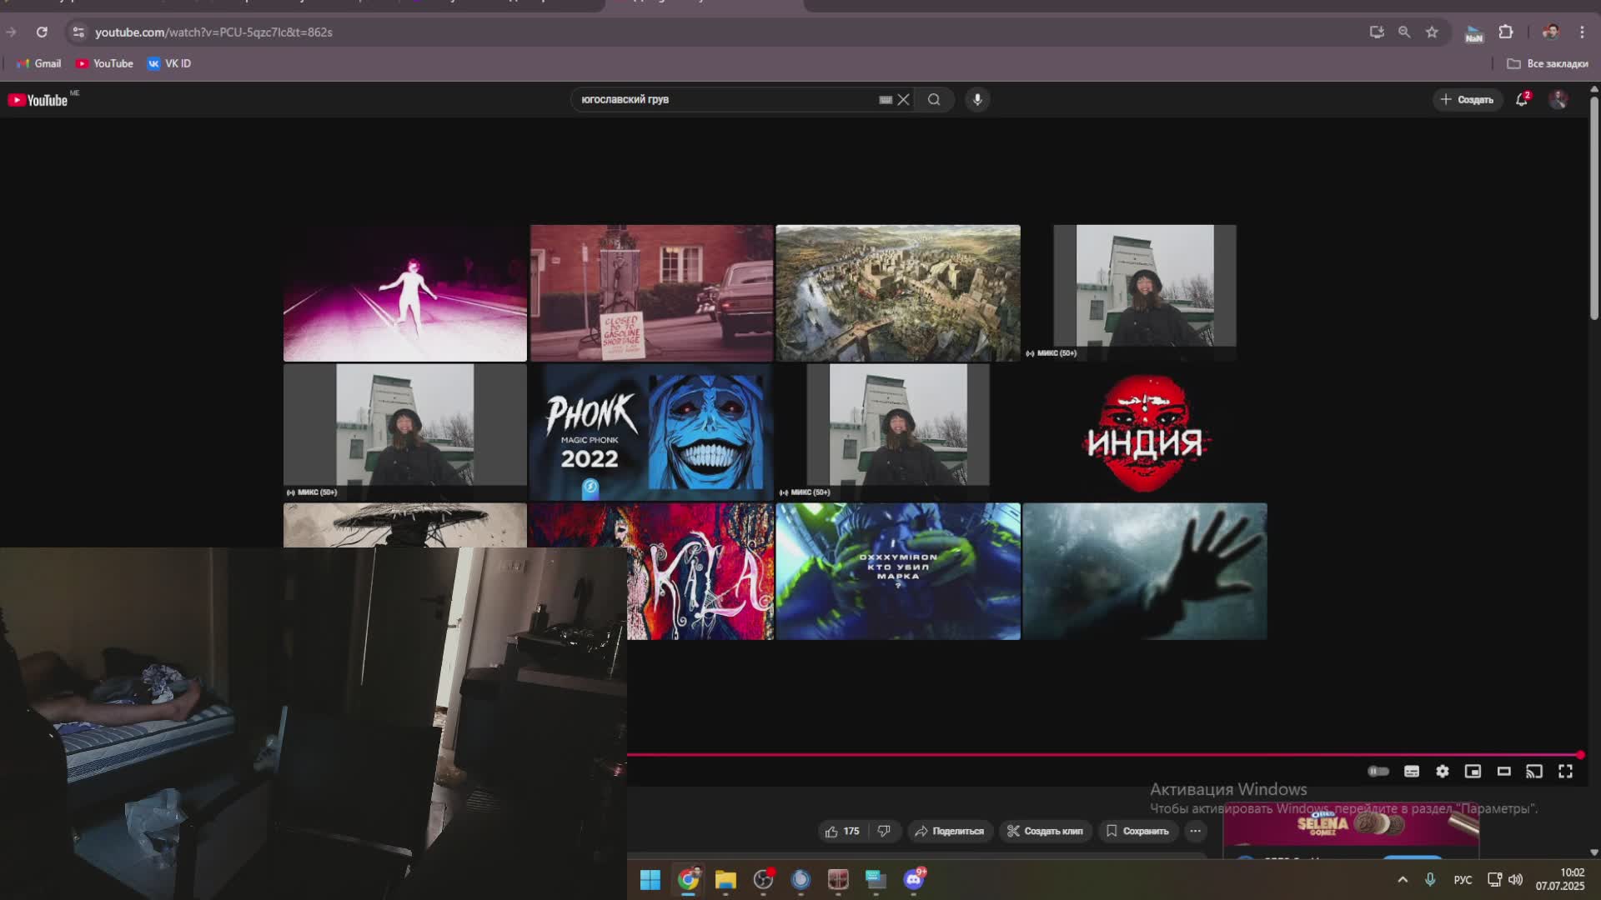Viewport: 1601px width, 900px height.
Task: Open the ИНДИЯ red mask thumbnail
Action: click(1145, 432)
